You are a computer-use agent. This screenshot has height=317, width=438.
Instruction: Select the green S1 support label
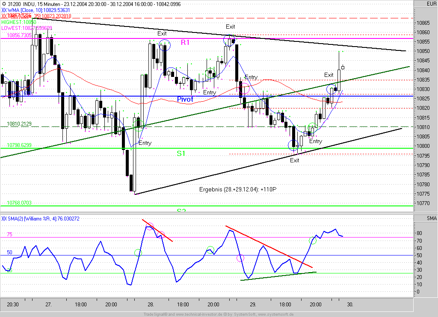(x=181, y=153)
